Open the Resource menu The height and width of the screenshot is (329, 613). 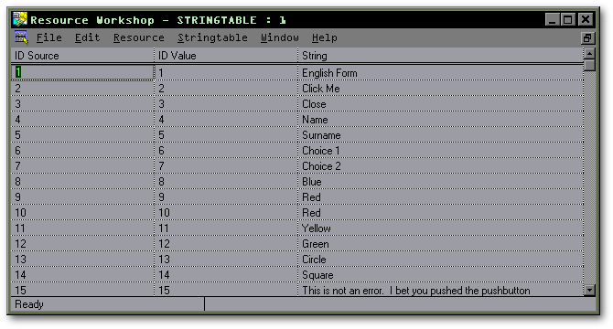tap(139, 37)
